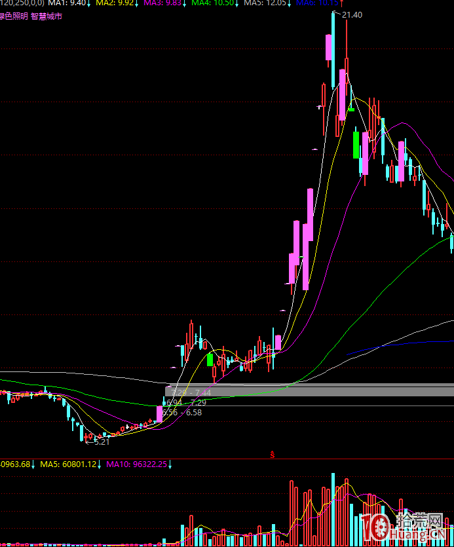Click the volume MA5: 60801.12 label
The image size is (454, 547).
68,464
